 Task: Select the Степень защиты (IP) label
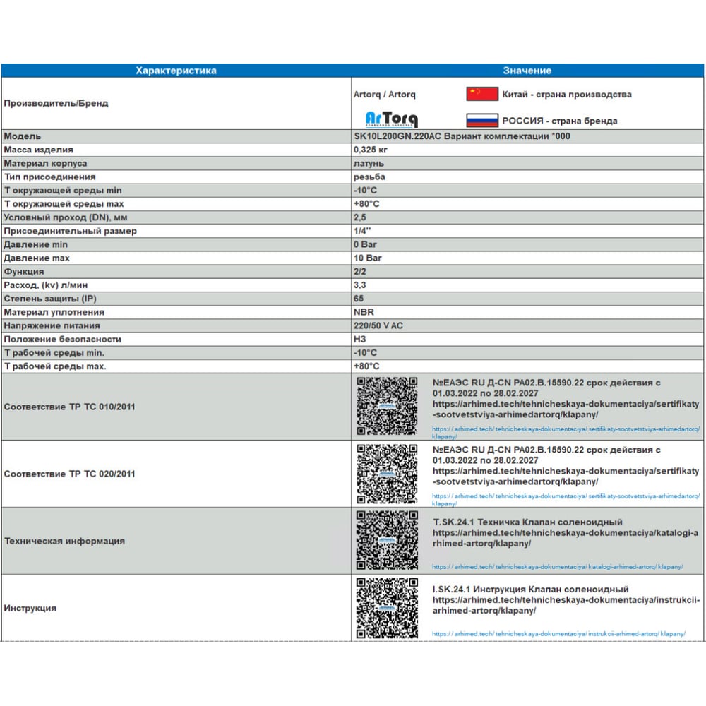point(50,299)
